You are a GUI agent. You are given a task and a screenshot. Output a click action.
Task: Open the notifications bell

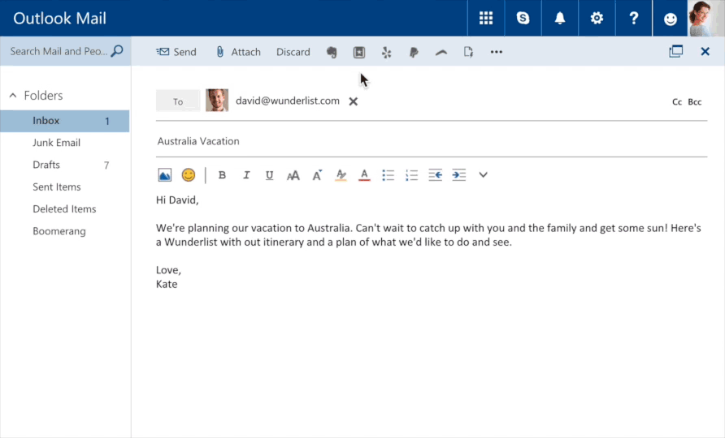click(x=560, y=18)
